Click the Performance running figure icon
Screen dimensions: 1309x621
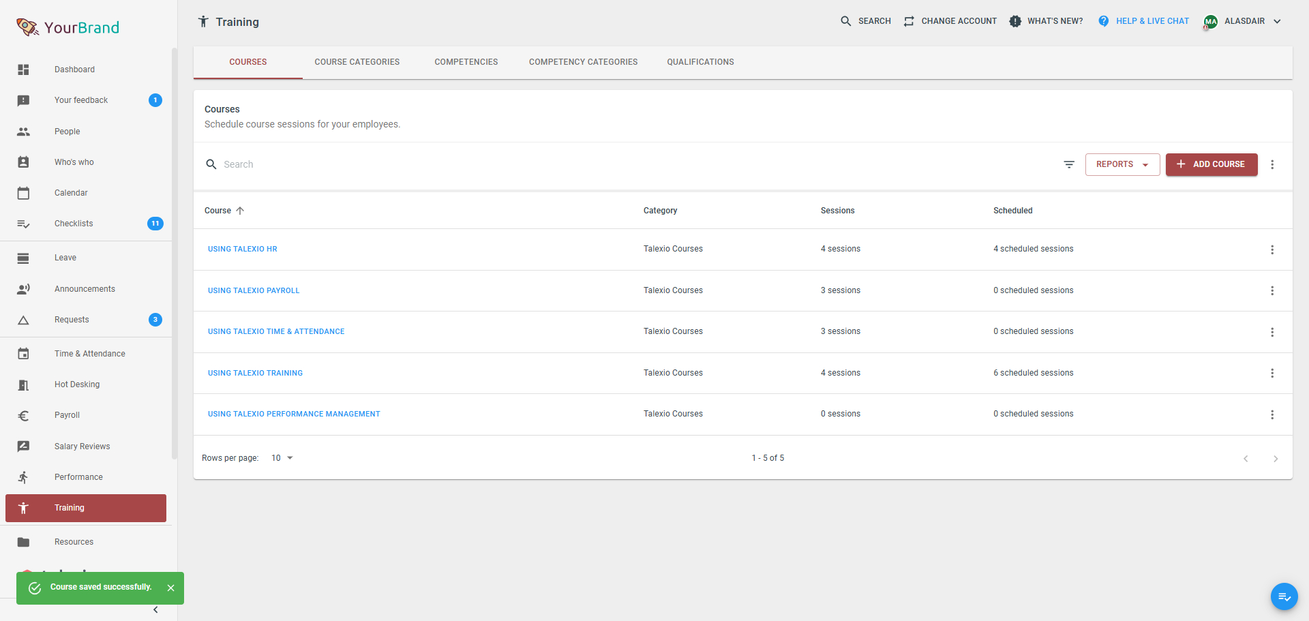click(23, 477)
